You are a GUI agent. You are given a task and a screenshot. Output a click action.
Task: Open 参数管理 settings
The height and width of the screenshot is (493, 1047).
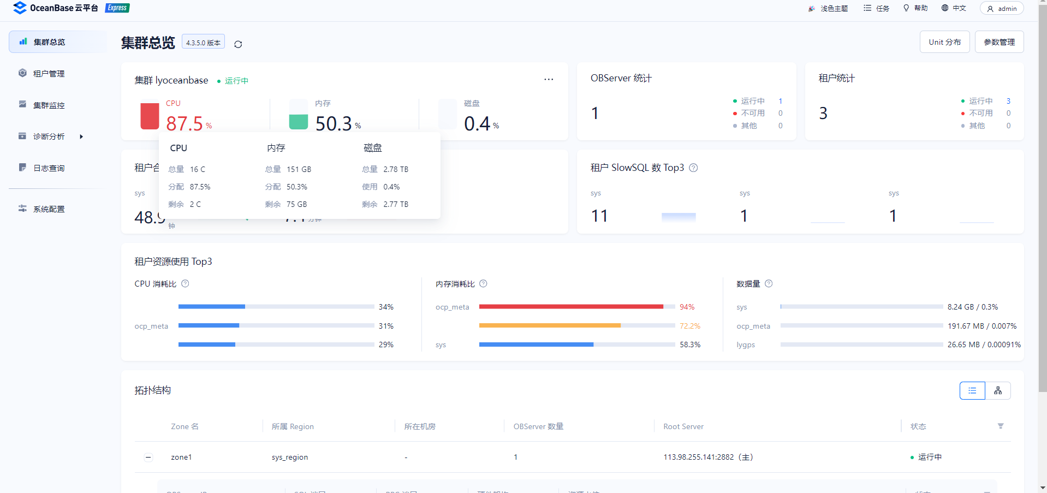pos(999,42)
